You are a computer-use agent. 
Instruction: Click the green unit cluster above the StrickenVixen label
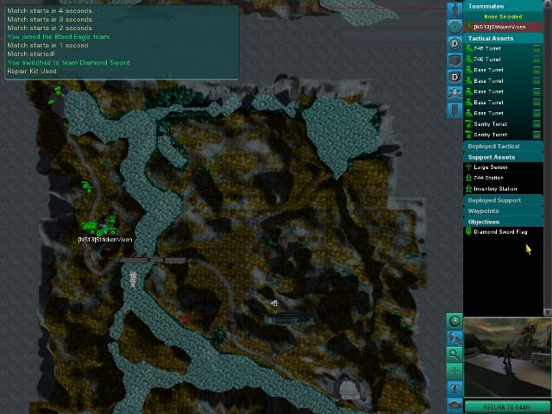coord(99,225)
